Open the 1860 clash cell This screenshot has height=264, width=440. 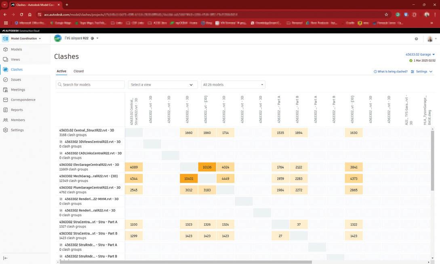[207, 132]
